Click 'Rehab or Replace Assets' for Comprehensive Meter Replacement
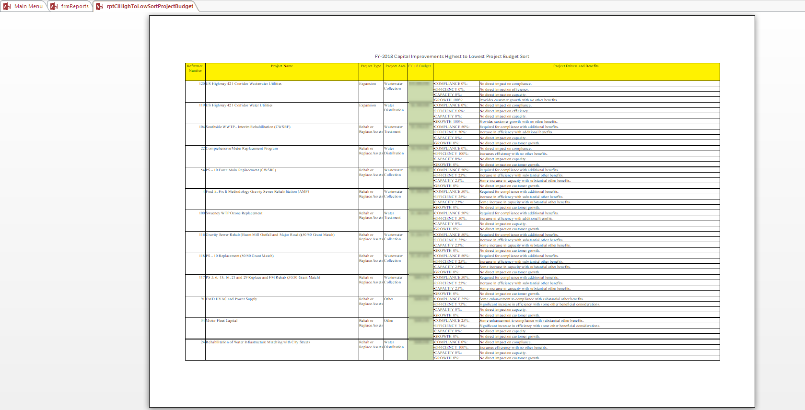The width and height of the screenshot is (805, 410). click(371, 151)
